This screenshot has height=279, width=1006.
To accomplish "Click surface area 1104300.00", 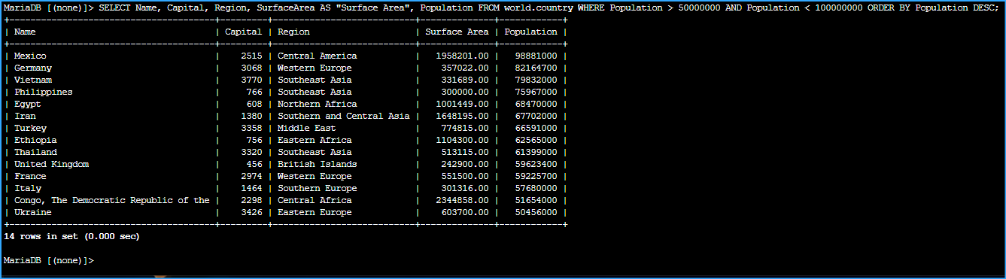I will coord(462,141).
